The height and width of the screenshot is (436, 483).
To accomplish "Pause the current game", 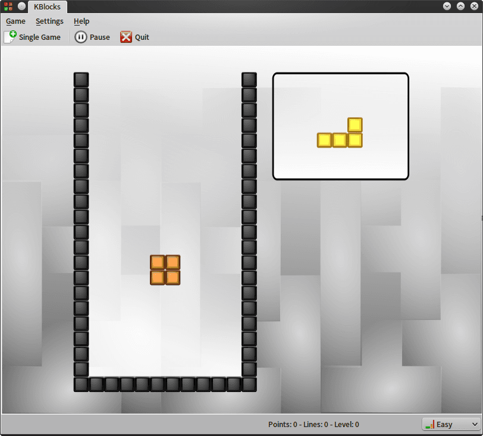I will click(92, 37).
